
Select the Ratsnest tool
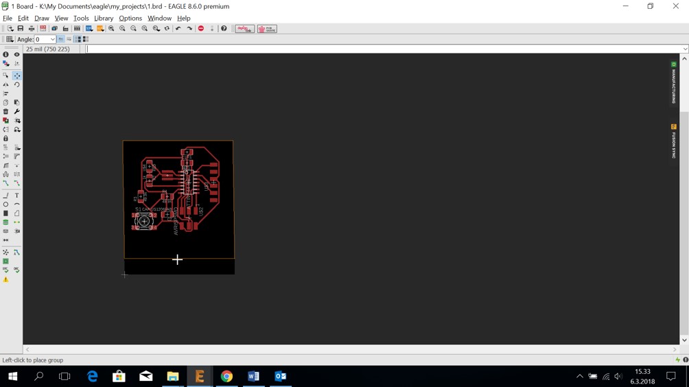[x=5, y=252]
